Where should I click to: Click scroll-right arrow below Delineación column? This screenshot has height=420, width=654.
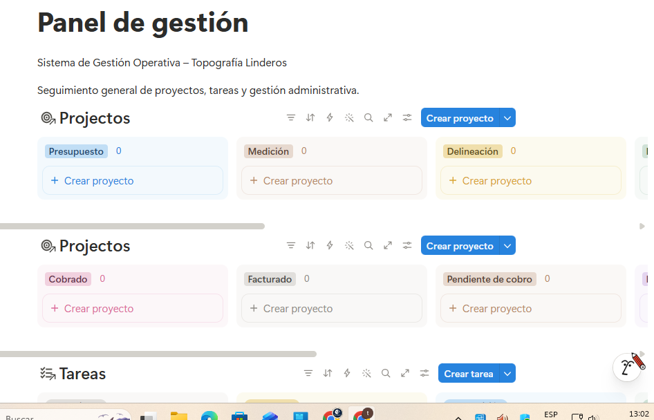[x=642, y=227]
